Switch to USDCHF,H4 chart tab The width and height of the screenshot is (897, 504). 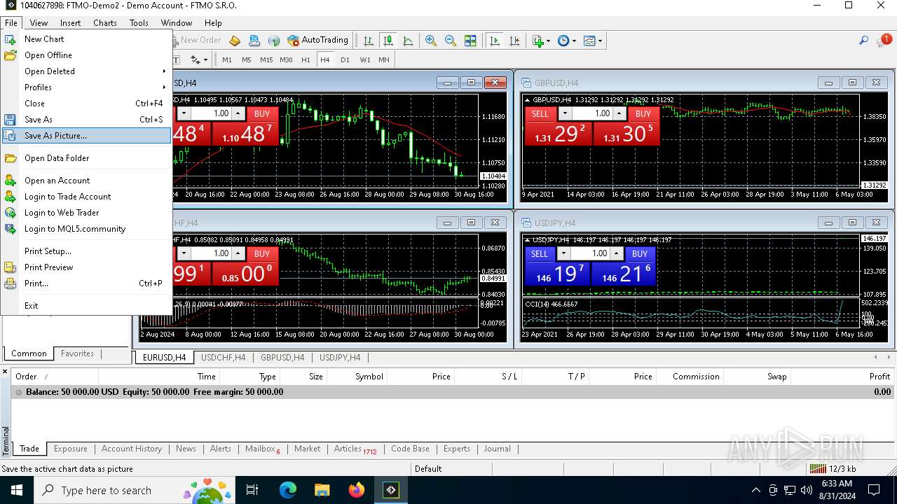coord(223,358)
